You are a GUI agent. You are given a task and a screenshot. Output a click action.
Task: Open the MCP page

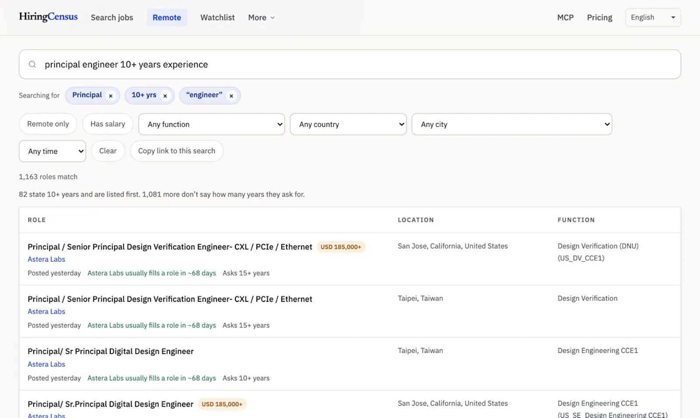[x=565, y=17]
